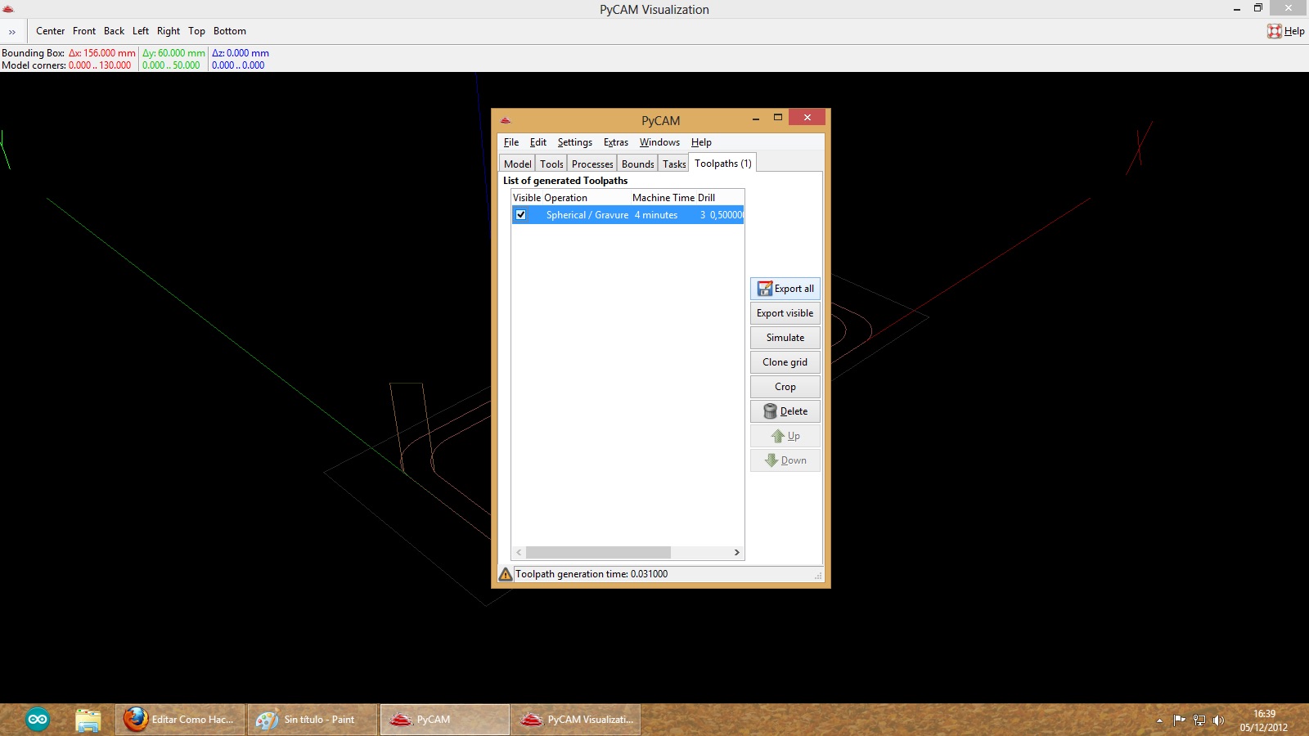The height and width of the screenshot is (736, 1309).
Task: Set visualization view to Left
Action: click(x=141, y=31)
